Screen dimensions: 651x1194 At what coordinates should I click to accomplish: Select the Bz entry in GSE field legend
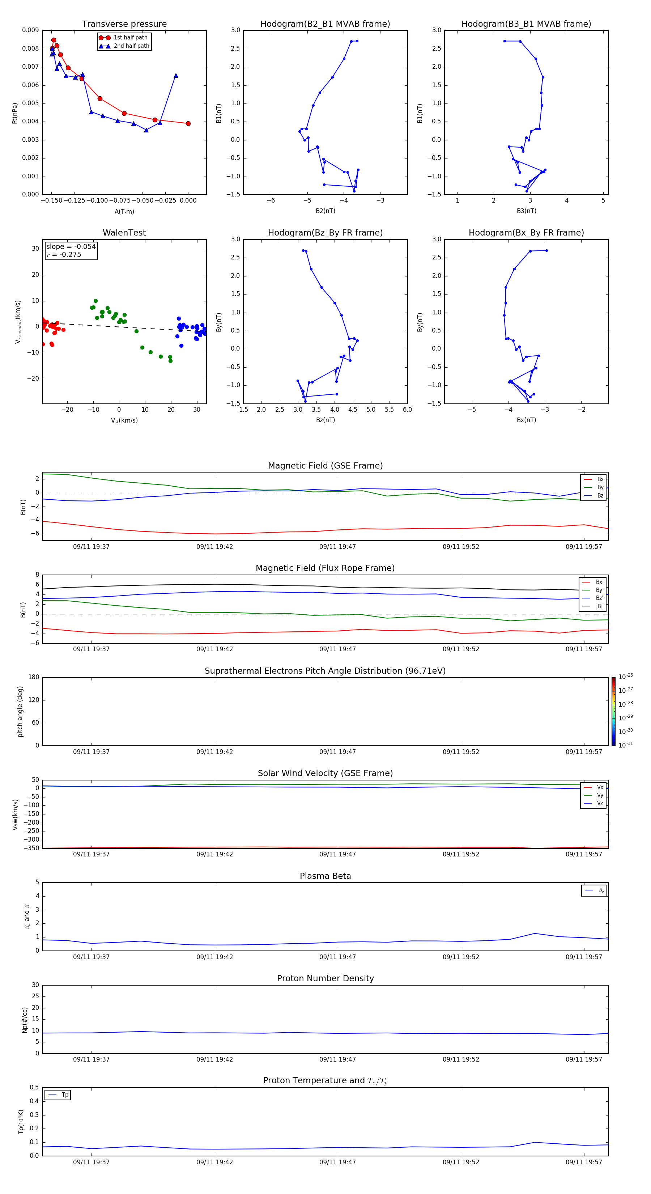coord(593,495)
